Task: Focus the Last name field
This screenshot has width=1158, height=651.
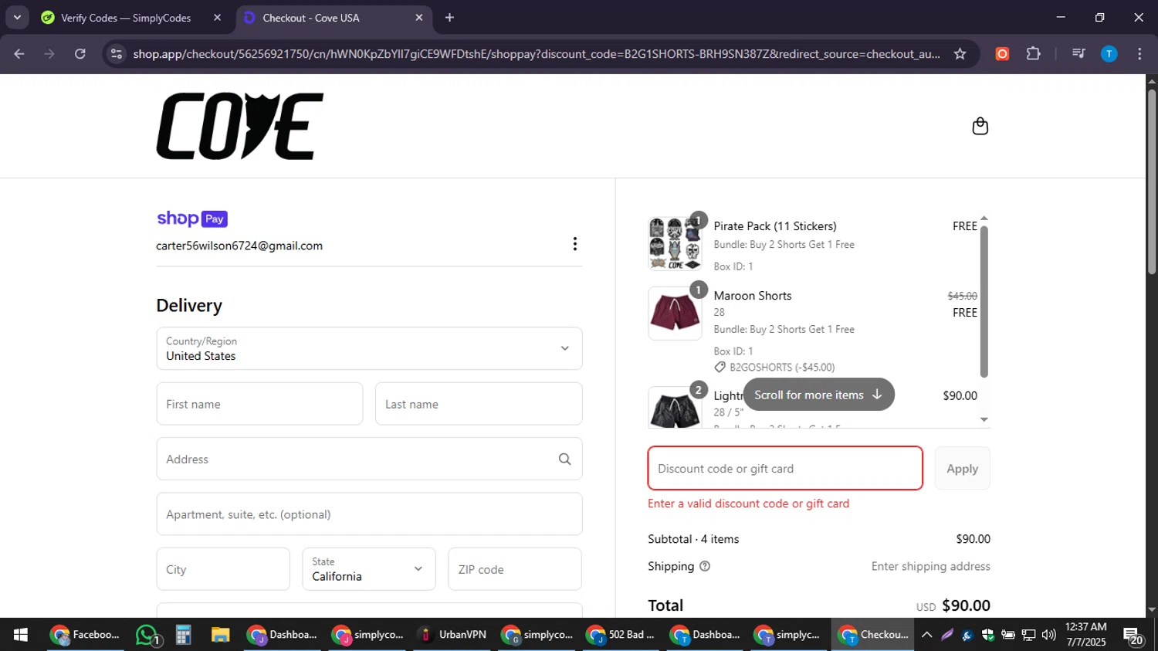Action: (x=479, y=404)
